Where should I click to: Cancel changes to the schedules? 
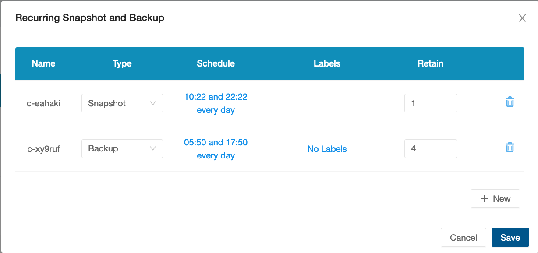point(463,237)
